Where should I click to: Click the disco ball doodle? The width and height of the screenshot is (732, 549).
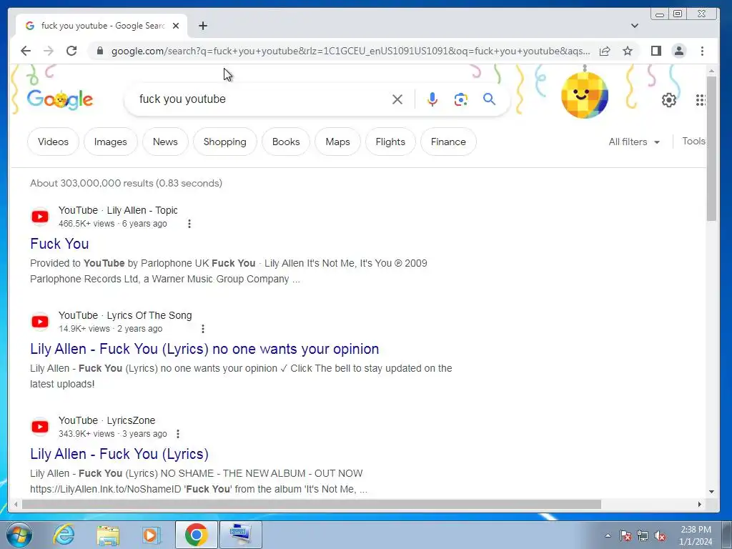[x=585, y=95]
